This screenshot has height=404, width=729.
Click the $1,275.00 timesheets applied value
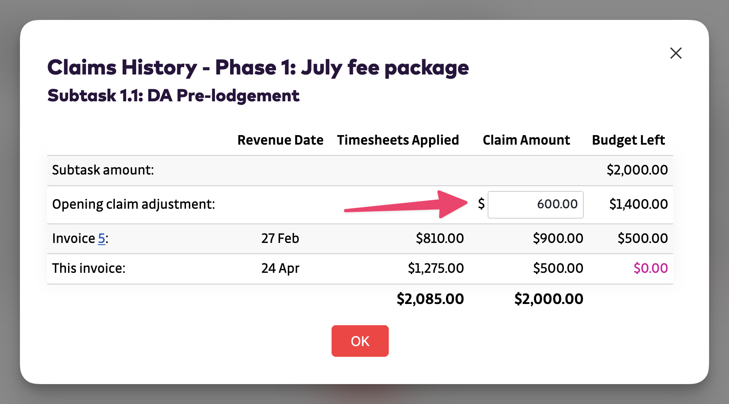pos(436,268)
